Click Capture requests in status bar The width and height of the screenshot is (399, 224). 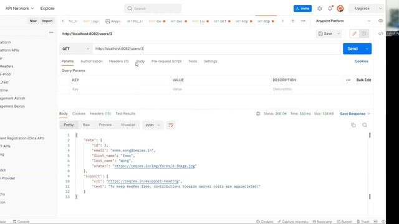click(293, 222)
